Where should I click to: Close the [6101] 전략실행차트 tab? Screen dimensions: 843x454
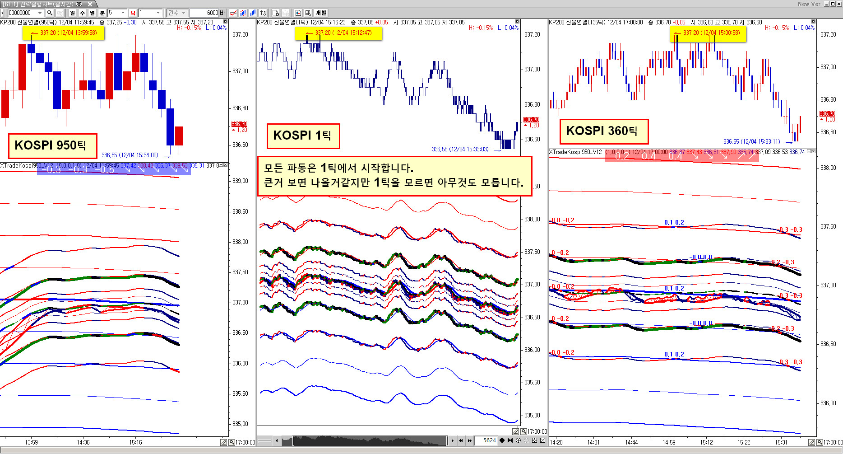coord(90,4)
